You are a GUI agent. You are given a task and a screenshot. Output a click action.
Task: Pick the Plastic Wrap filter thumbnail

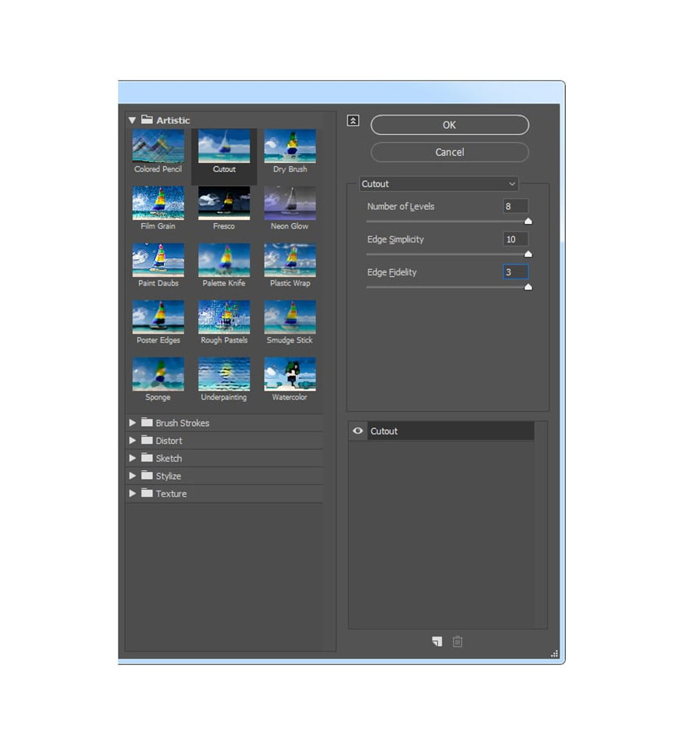click(290, 261)
